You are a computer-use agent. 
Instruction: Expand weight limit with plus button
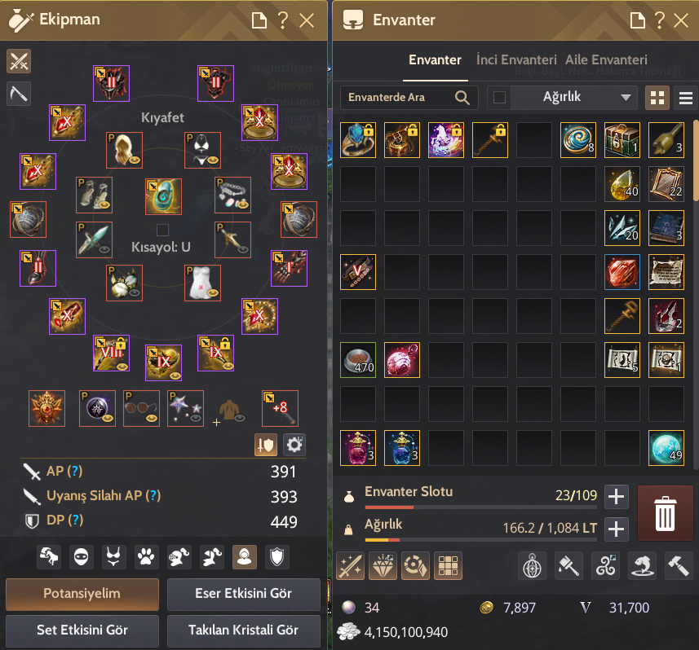(x=616, y=529)
